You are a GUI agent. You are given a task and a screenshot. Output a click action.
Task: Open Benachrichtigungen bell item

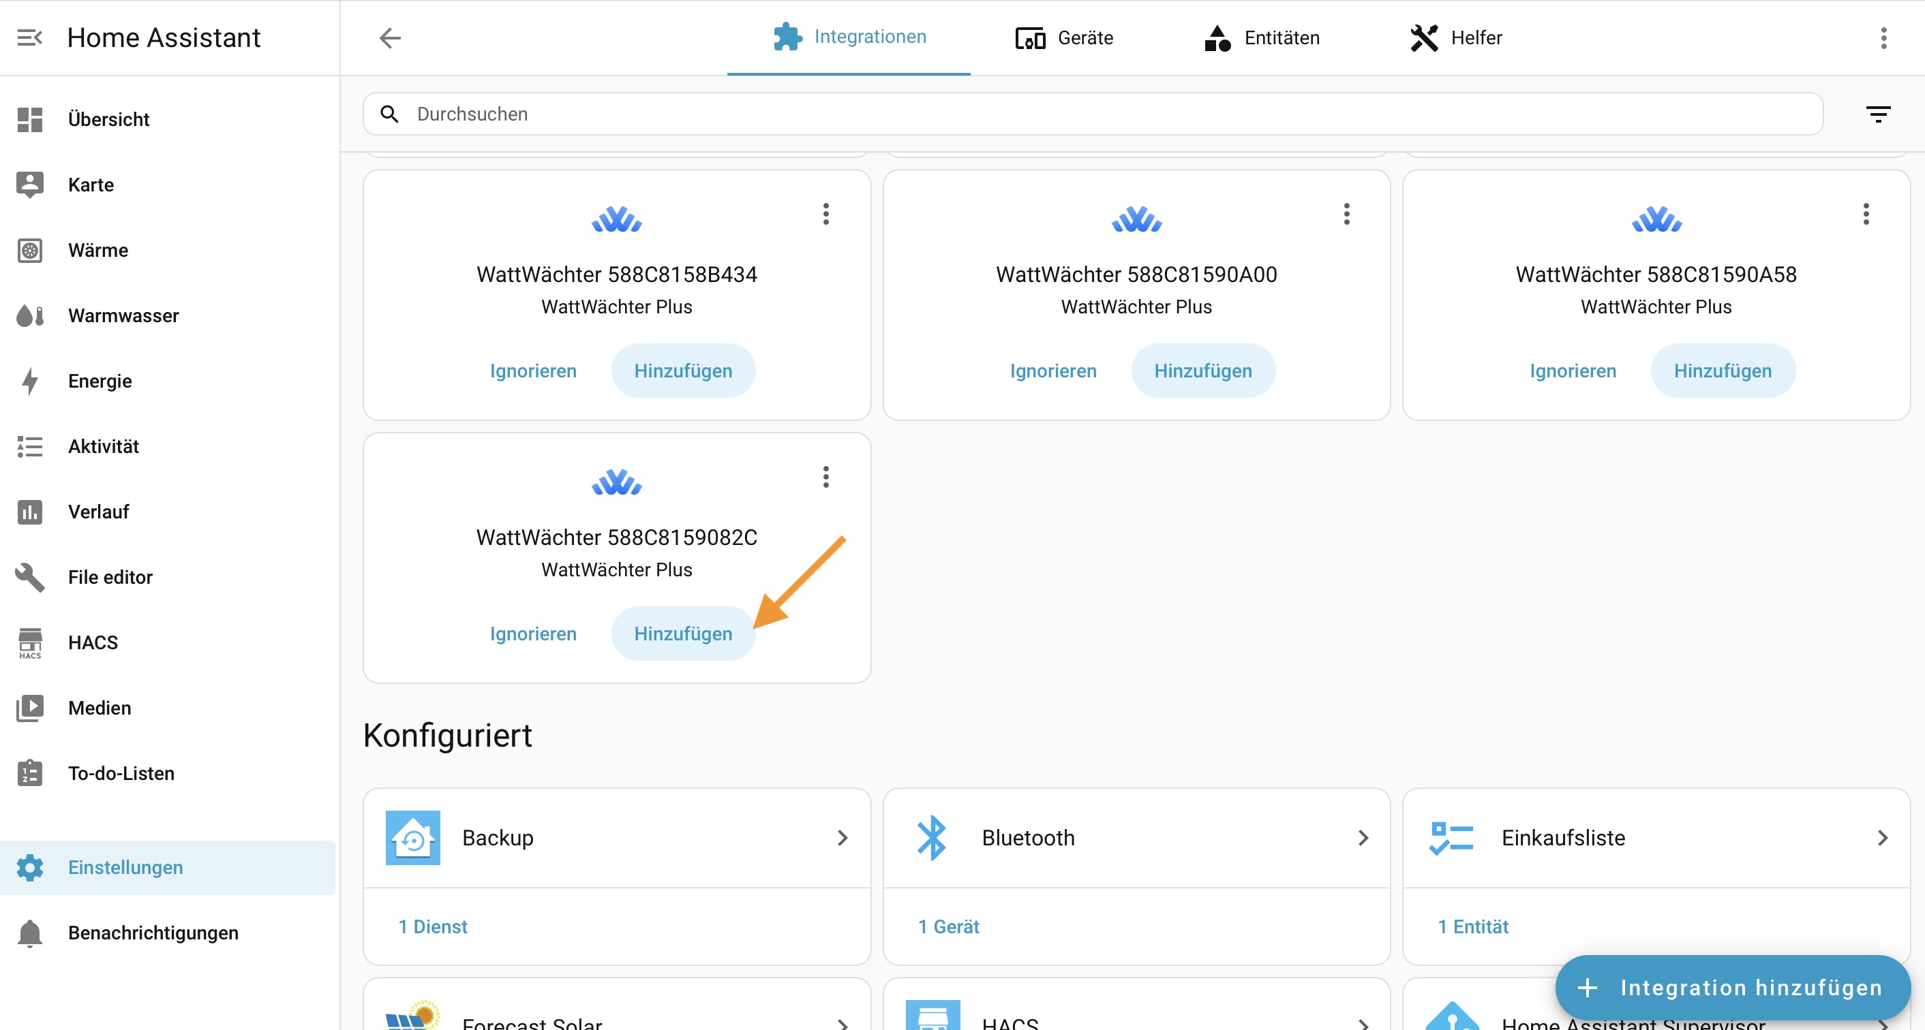coord(153,932)
